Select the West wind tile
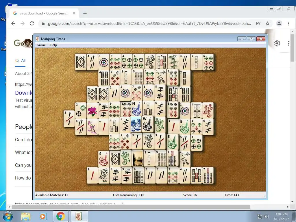The image size is (296, 222). (147, 124)
